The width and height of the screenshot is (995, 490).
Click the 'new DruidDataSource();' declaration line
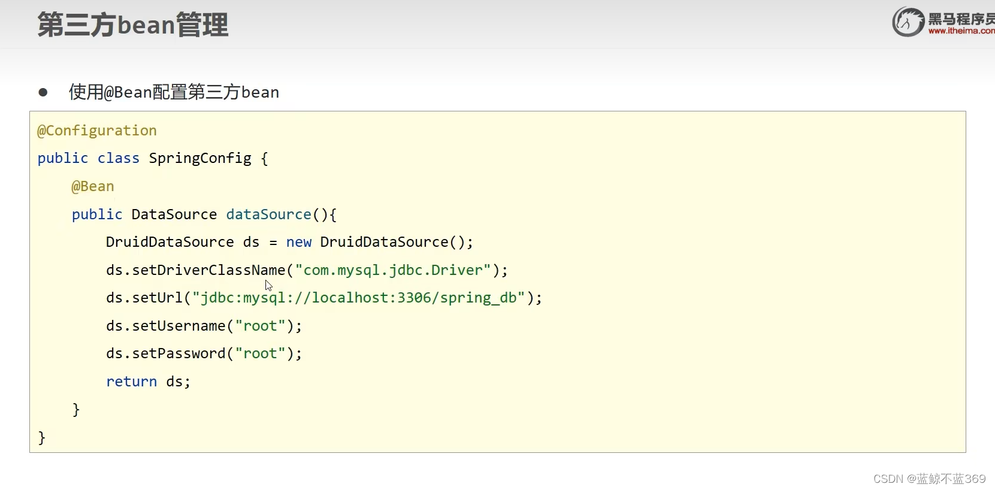pyautogui.click(x=289, y=242)
